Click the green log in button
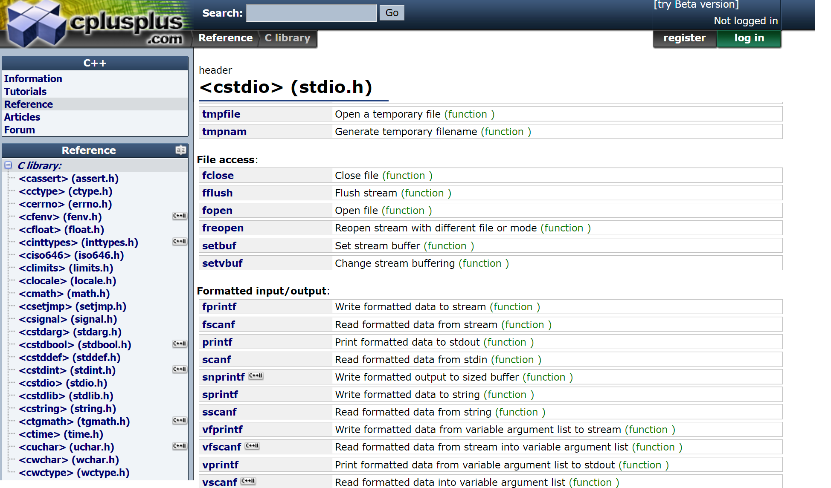Viewport: 831px width, 488px height. pyautogui.click(x=749, y=38)
